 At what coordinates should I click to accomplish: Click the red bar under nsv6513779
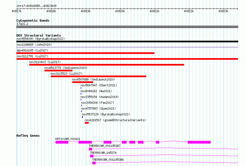click(x=58, y=71)
